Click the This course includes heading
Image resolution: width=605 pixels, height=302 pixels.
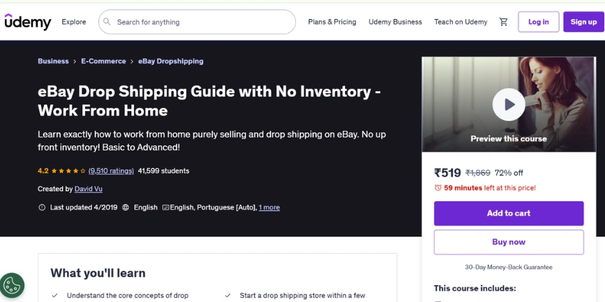click(x=474, y=288)
